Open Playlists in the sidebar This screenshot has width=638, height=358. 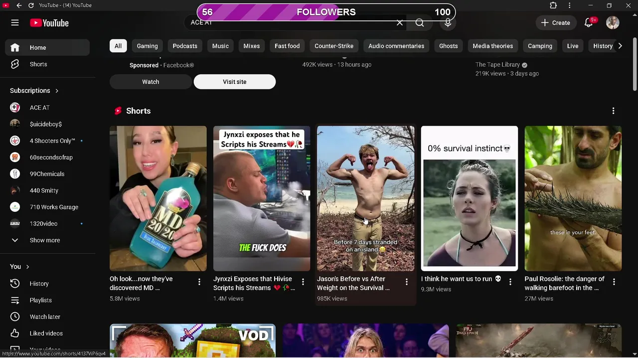[x=47, y=300]
